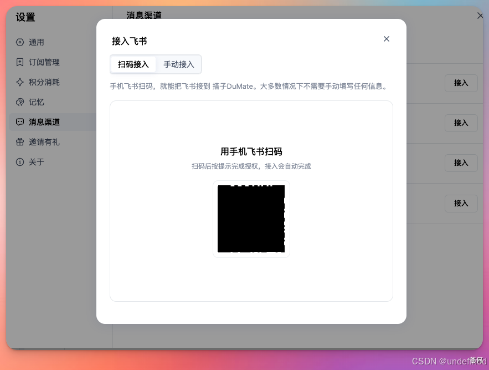
Task: Click the 设置 window title
Action: pyautogui.click(x=25, y=17)
